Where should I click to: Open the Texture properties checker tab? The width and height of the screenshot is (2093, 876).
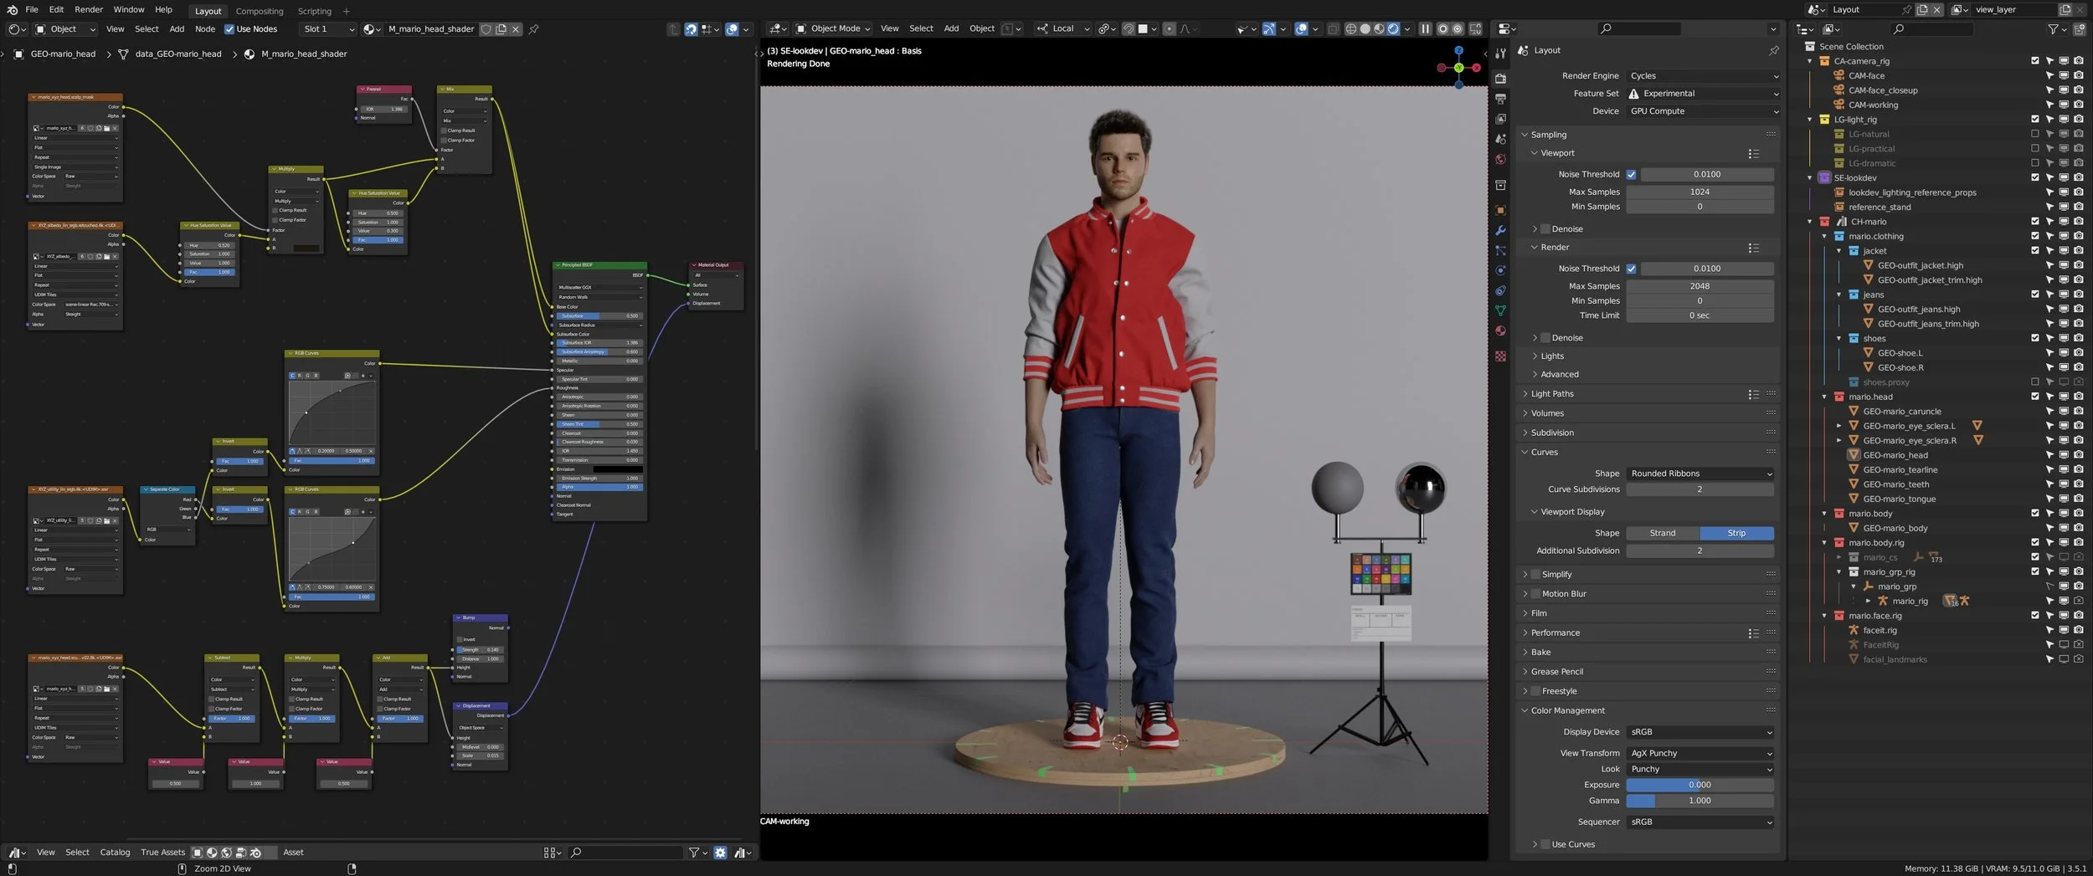[1500, 356]
